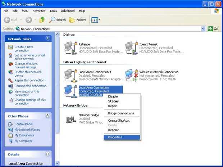This screenshot has height=167, width=223.
Task: Open My Documents link
Action: coord(24,135)
